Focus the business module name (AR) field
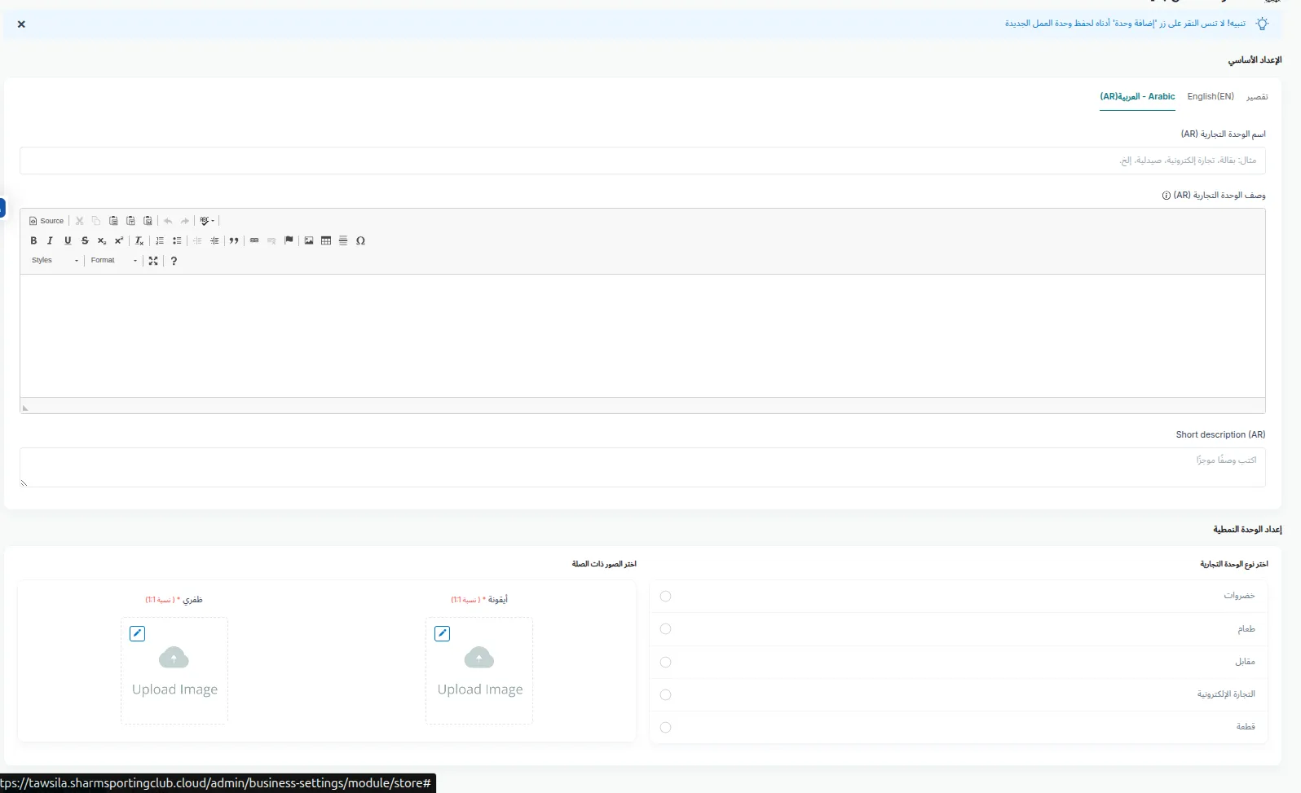Image resolution: width=1301 pixels, height=793 pixels. (x=642, y=161)
